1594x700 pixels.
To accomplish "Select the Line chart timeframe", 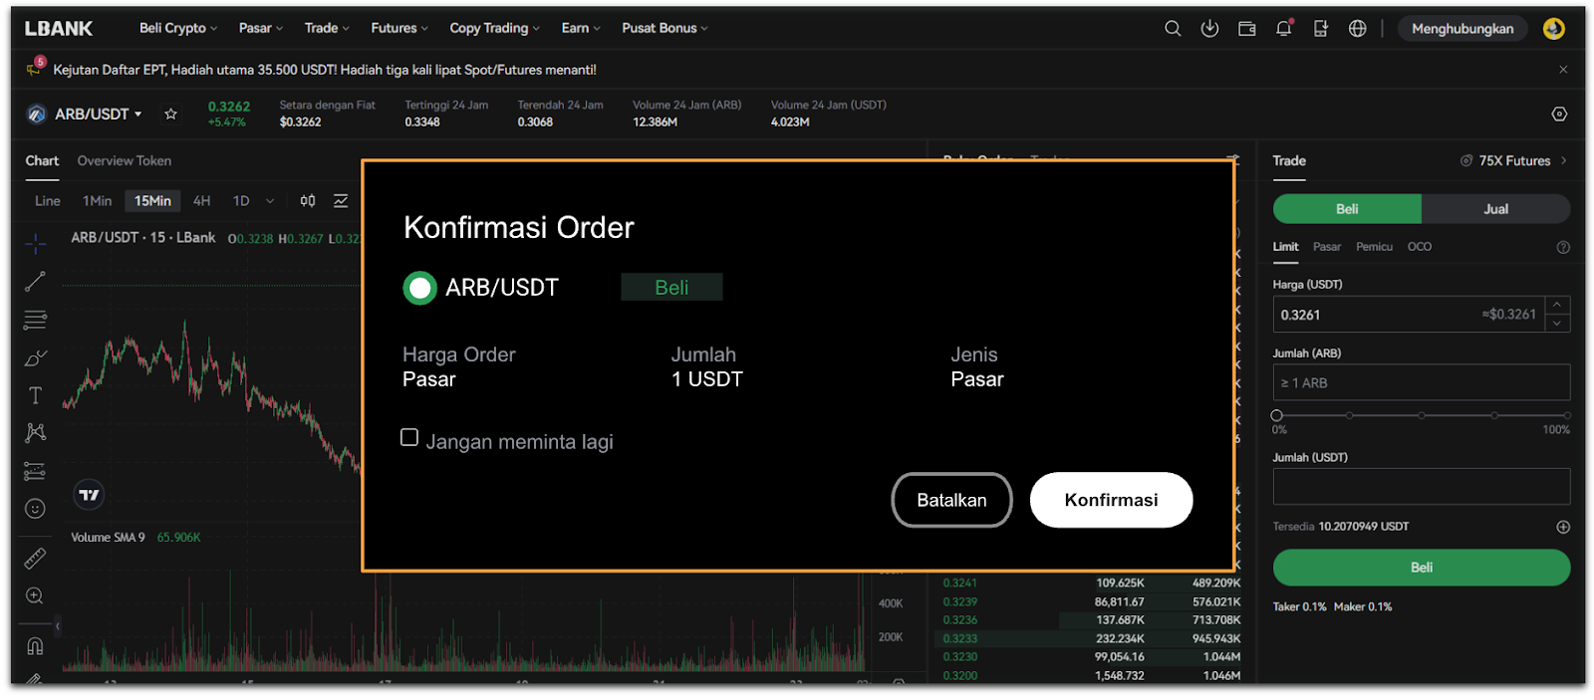I will pyautogui.click(x=48, y=201).
